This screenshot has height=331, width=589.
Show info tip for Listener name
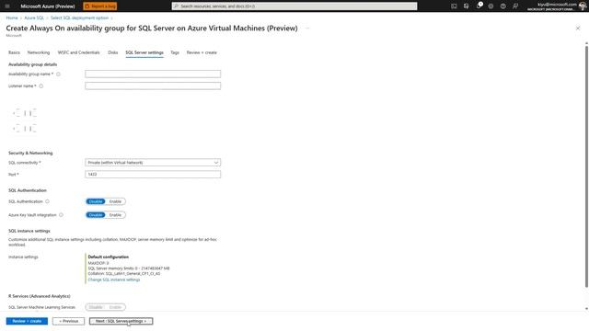click(x=41, y=86)
